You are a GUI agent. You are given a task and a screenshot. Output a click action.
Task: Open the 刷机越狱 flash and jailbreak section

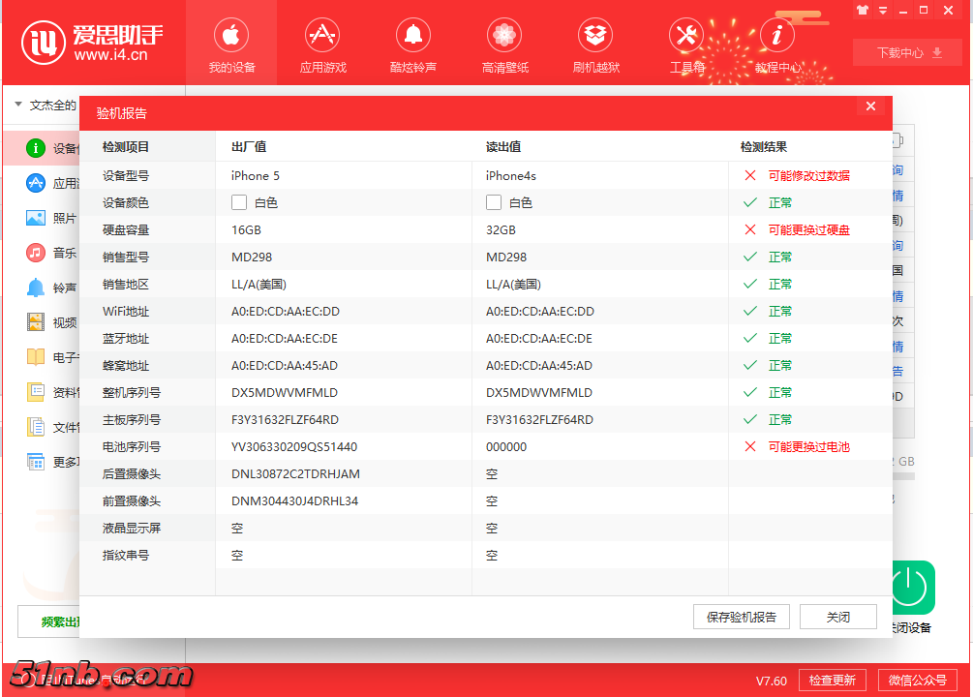pos(595,45)
